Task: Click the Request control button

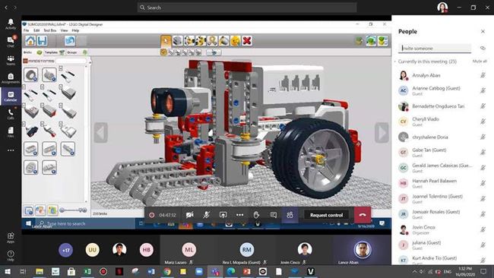Action: click(x=326, y=215)
